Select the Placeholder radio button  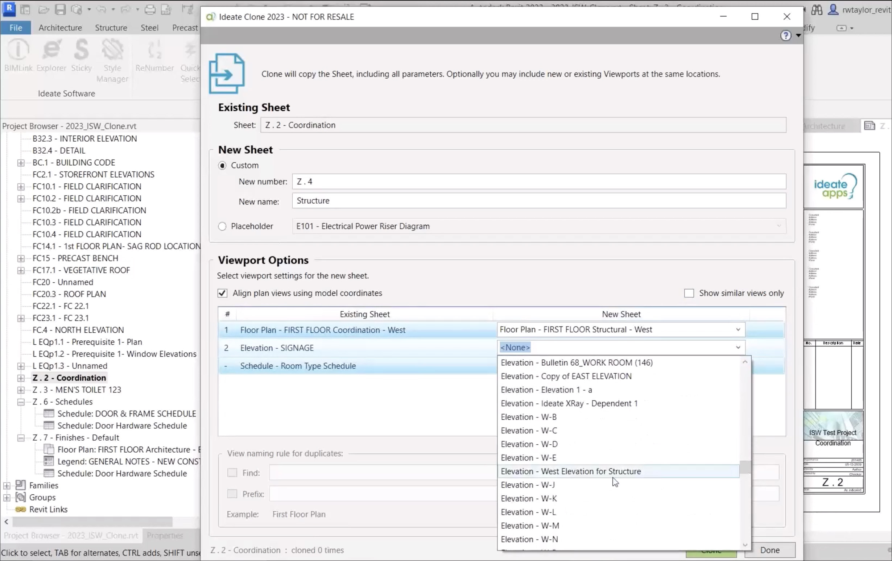pyautogui.click(x=222, y=226)
